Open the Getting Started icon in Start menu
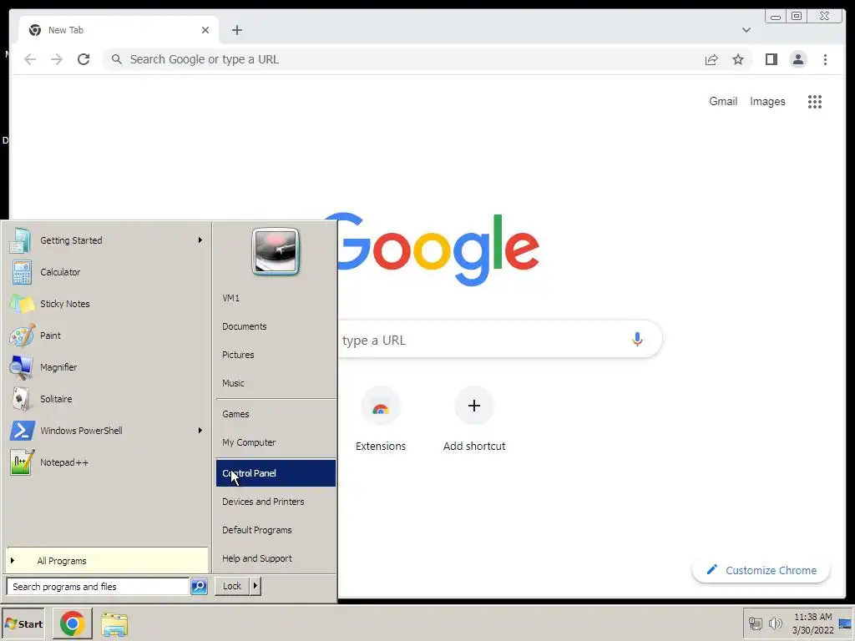Viewport: 855px width, 641px height. (21, 240)
